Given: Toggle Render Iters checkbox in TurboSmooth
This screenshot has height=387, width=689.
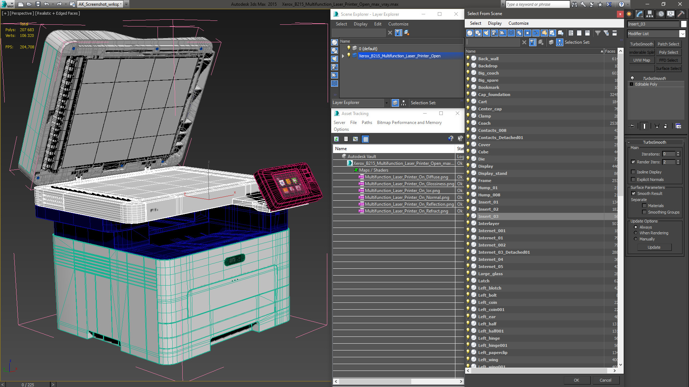Looking at the screenshot, I should coord(633,162).
